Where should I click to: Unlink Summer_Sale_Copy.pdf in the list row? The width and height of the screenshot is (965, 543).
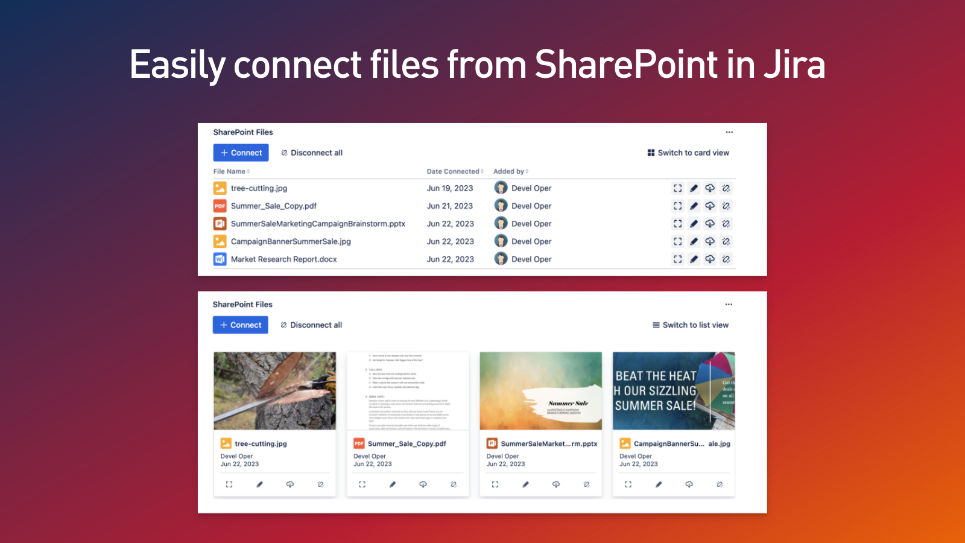click(726, 206)
